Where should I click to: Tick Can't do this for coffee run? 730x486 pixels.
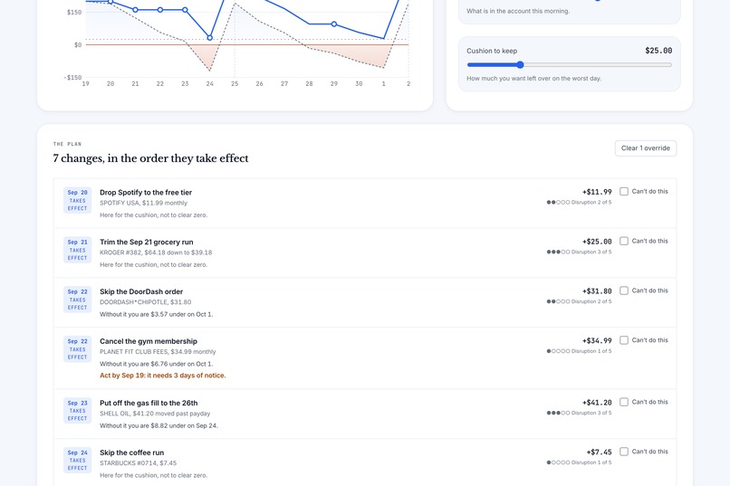[x=624, y=452]
